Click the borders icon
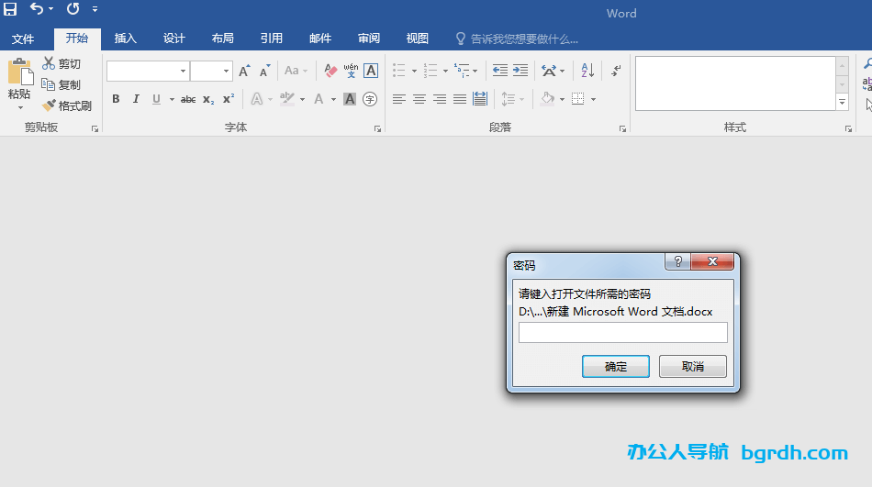 [578, 99]
